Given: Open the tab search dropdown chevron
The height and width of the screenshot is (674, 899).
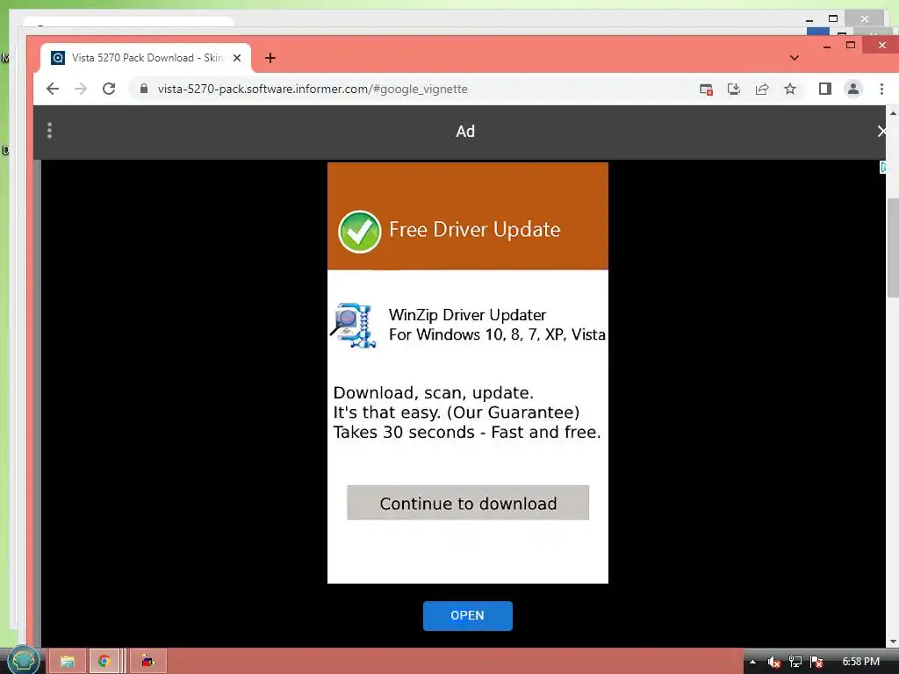Looking at the screenshot, I should (x=794, y=58).
